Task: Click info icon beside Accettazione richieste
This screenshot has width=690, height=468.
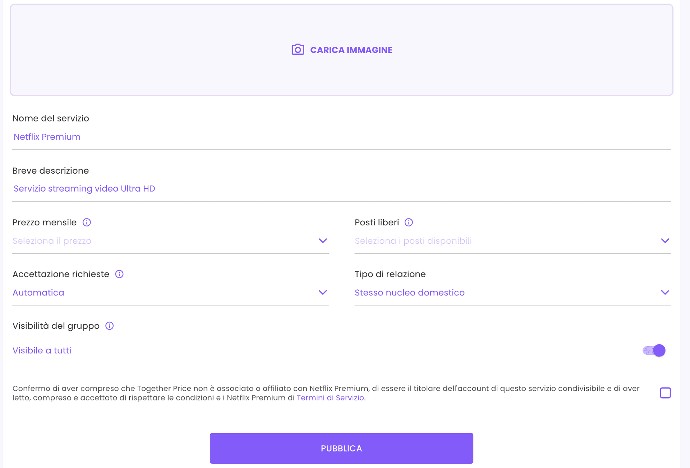Action: [119, 274]
